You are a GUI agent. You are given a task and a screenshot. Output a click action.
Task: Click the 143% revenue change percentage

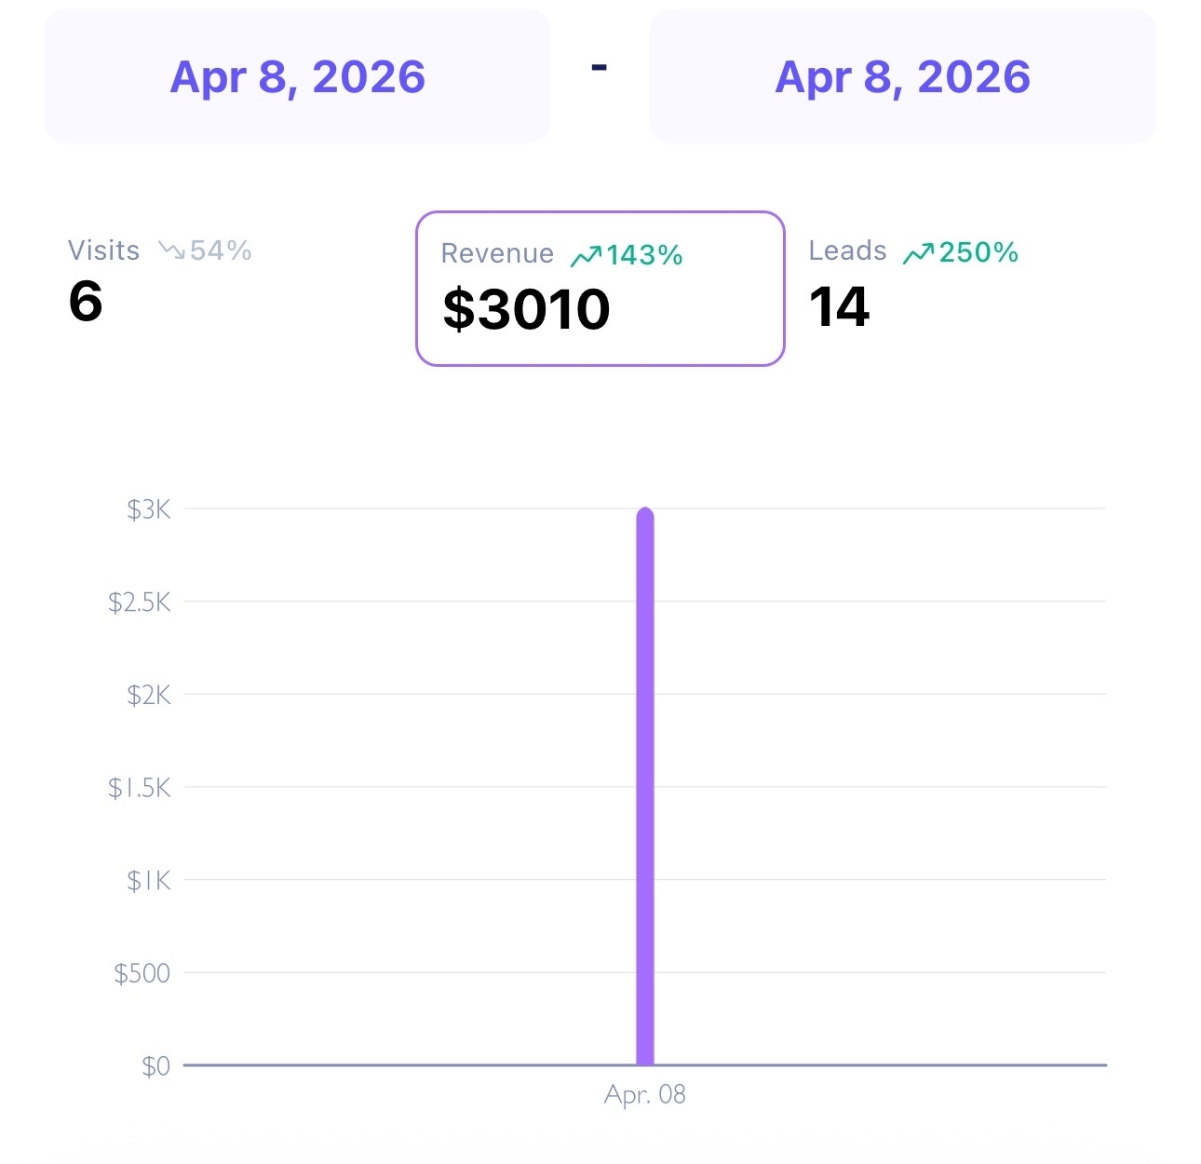coord(645,255)
